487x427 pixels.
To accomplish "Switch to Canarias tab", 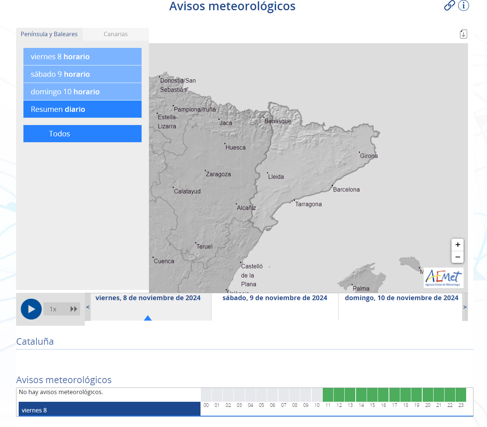I will click(x=116, y=34).
